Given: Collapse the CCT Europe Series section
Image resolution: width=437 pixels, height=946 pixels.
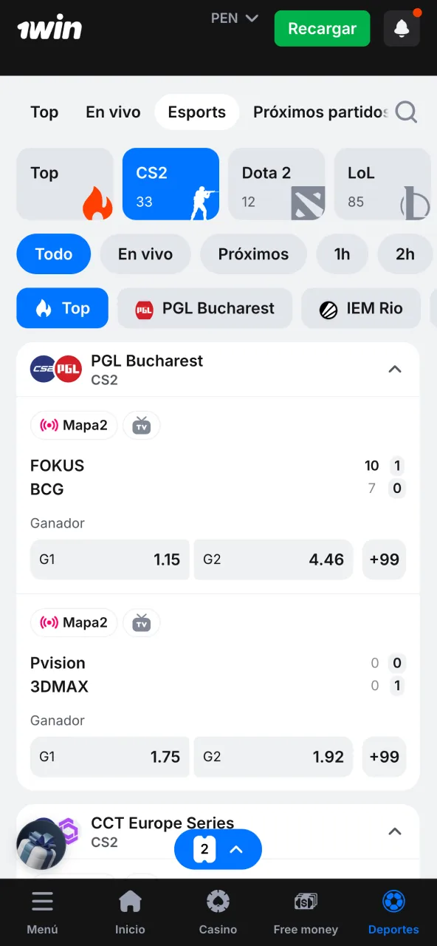Looking at the screenshot, I should 395,831.
